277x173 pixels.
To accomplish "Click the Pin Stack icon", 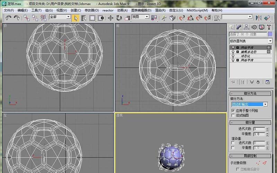I will (x=233, y=82).
